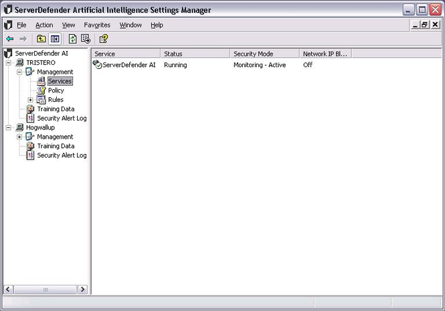Image resolution: width=445 pixels, height=311 pixels.
Task: Close the inner console child window
Action: tap(435, 25)
